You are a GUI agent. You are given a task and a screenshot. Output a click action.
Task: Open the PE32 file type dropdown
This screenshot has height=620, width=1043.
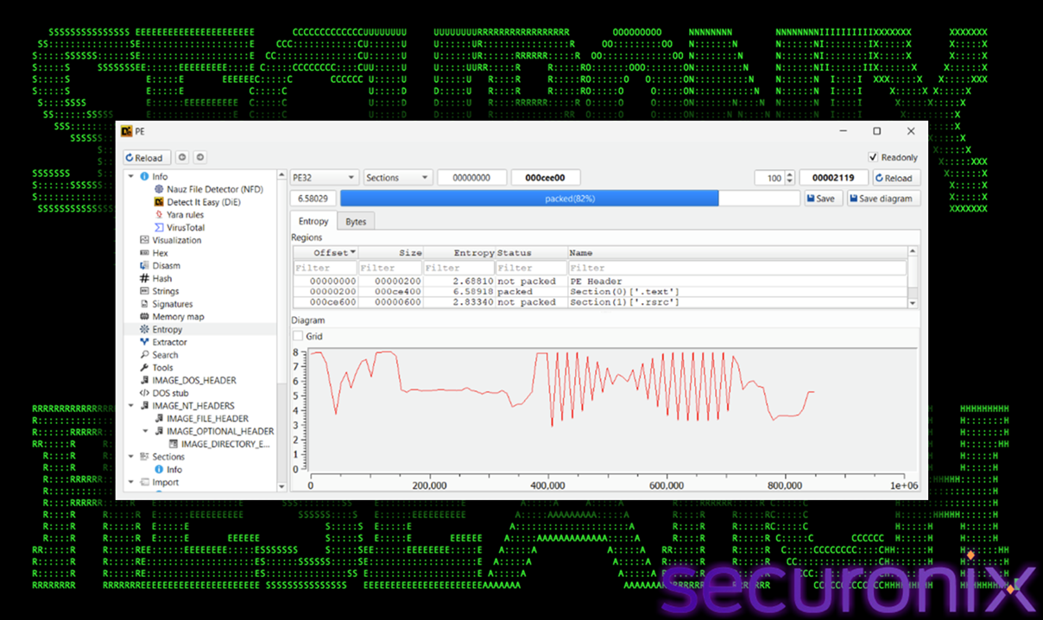pos(324,178)
